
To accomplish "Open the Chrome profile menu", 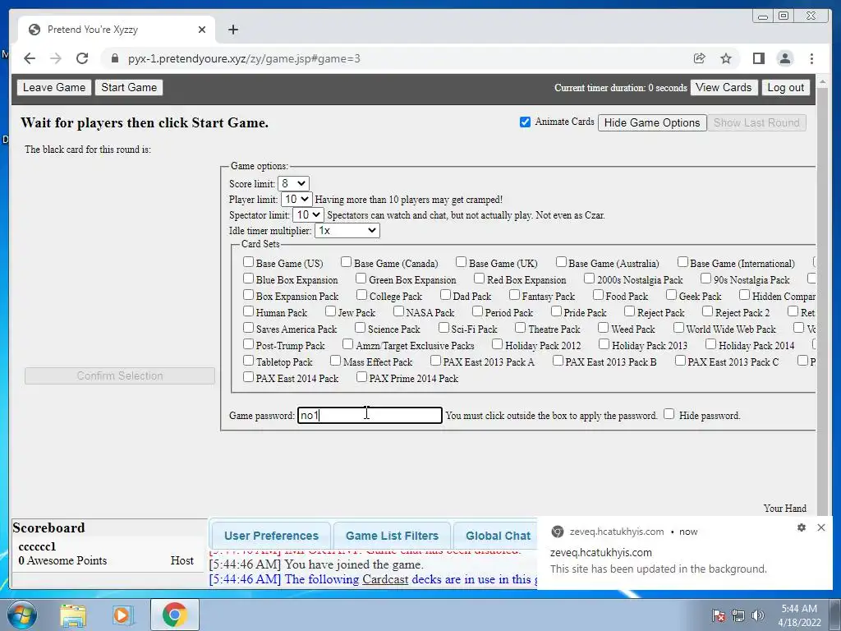I will 785,58.
